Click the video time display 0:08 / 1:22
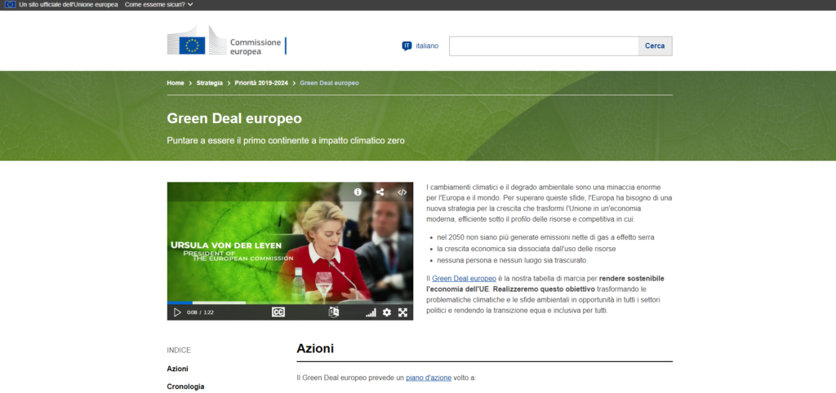 200,312
